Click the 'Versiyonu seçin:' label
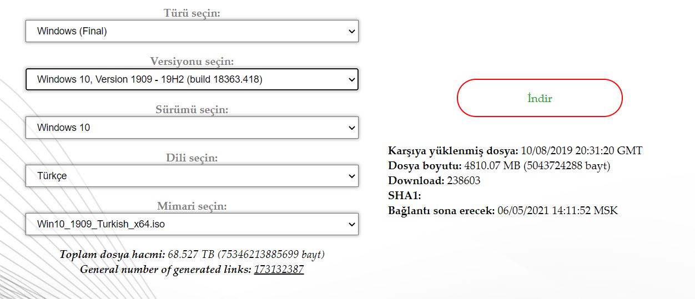Image resolution: width=695 pixels, height=299 pixels. coord(192,61)
